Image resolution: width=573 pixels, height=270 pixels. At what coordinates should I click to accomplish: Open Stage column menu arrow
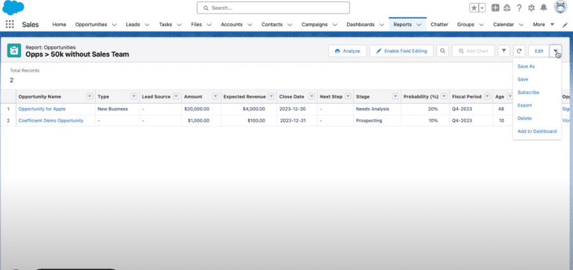pos(396,97)
